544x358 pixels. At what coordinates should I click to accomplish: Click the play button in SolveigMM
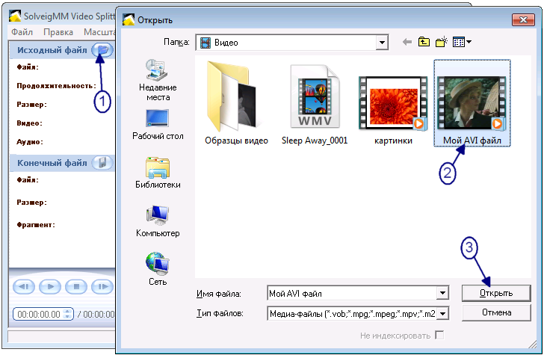tap(50, 287)
